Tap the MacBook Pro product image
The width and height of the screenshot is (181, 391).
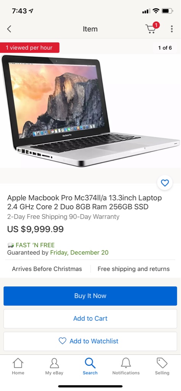(x=90, y=111)
